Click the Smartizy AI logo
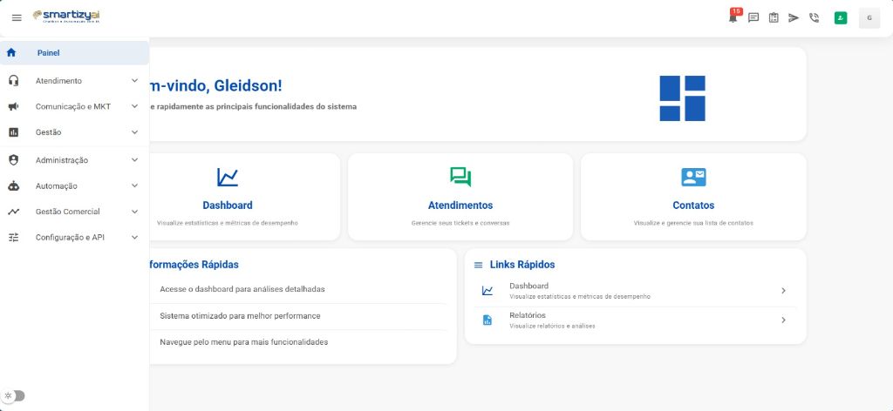The image size is (893, 411). pyautogui.click(x=66, y=17)
